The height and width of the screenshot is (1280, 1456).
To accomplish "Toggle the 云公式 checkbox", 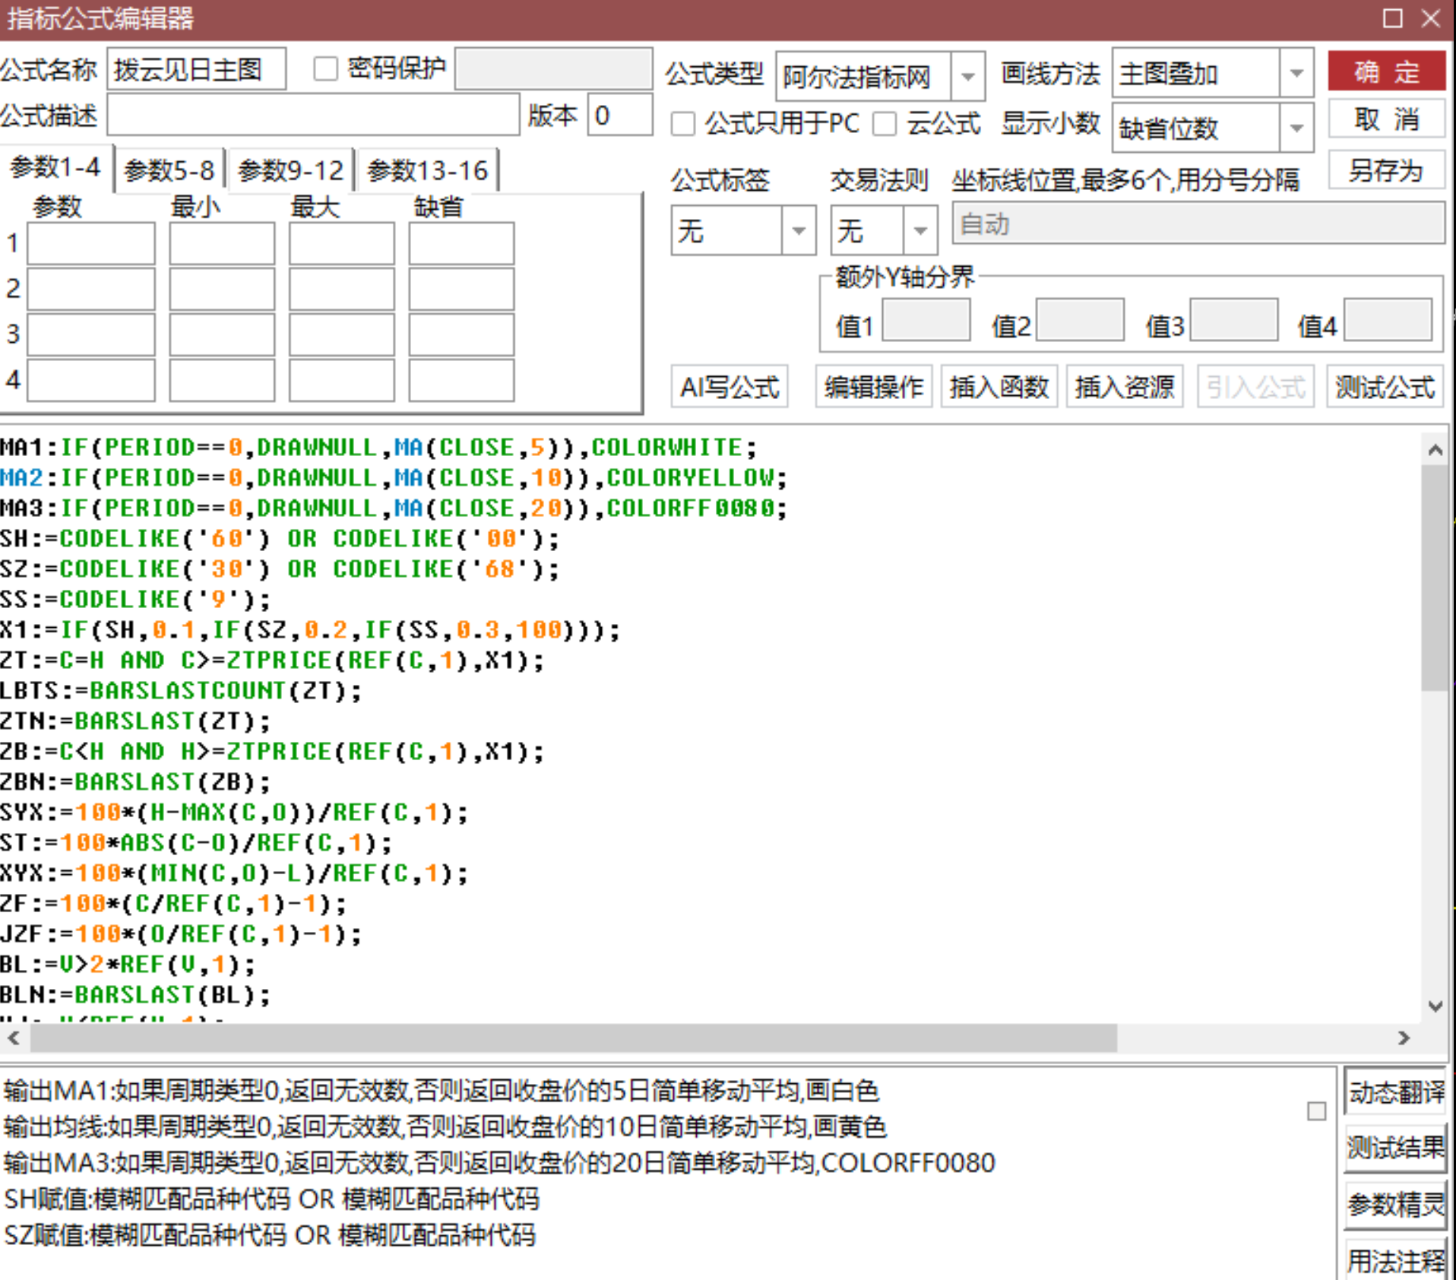I will coord(885,123).
